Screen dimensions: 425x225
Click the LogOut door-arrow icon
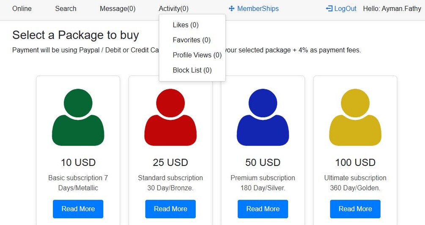pos(329,8)
